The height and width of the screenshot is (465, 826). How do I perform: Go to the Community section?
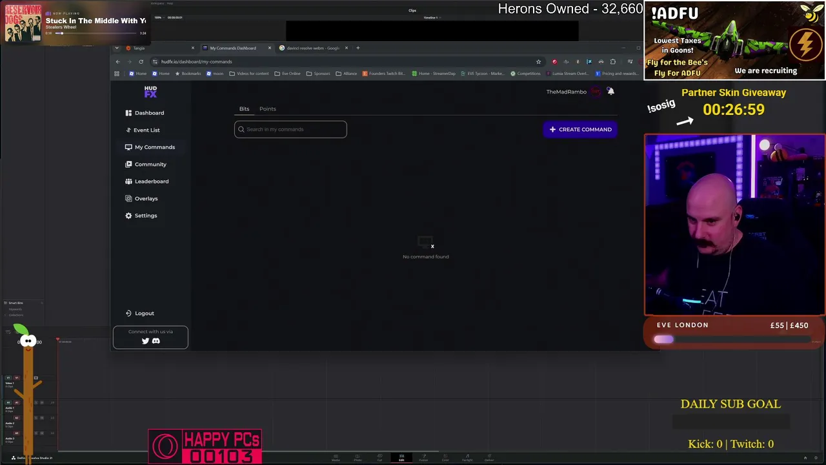(146, 164)
